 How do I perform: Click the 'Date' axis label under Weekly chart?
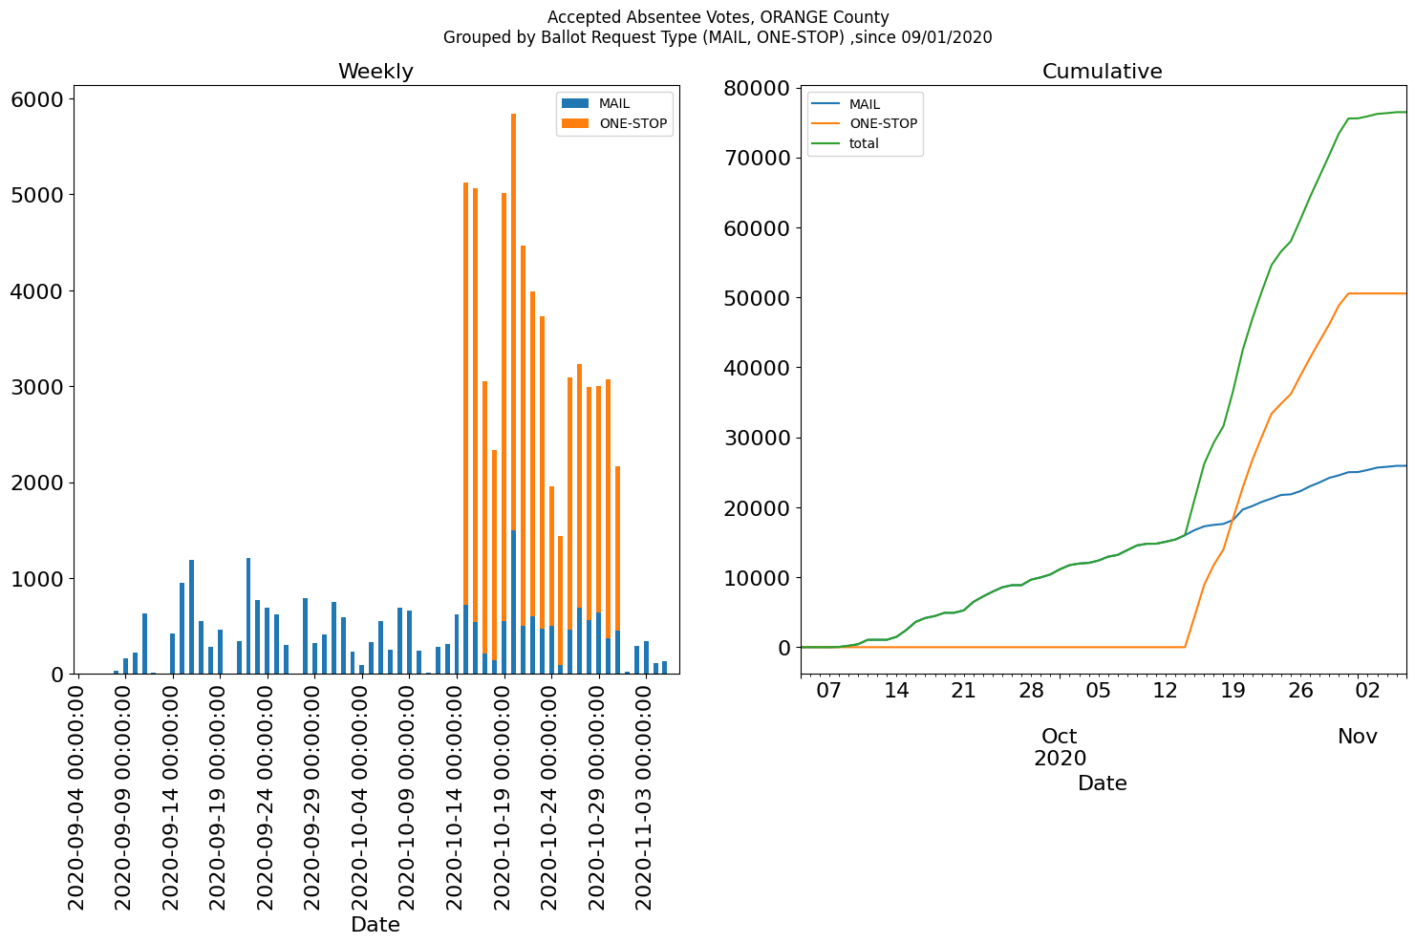coord(375,925)
